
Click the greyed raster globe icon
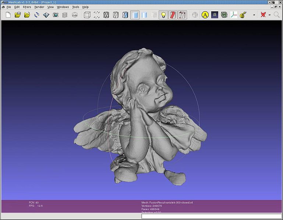75,15
